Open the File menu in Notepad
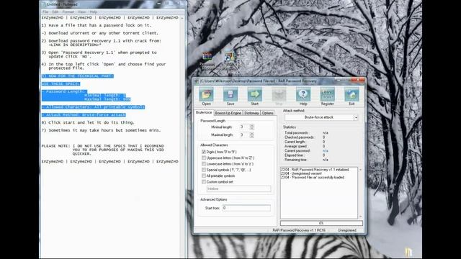Viewport: 461px width, 259px height. coord(45,12)
